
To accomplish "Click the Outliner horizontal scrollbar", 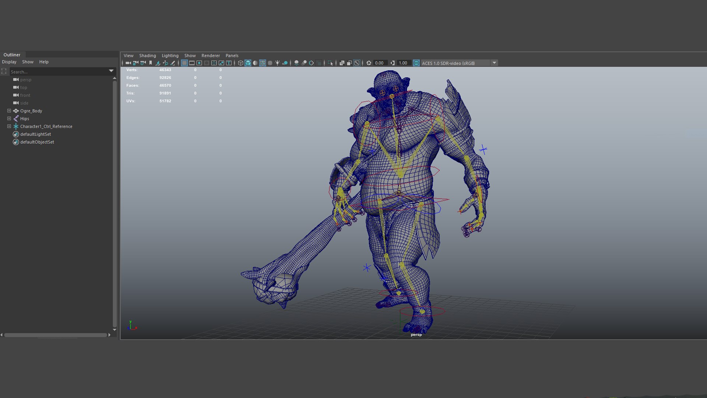I will (56, 335).
